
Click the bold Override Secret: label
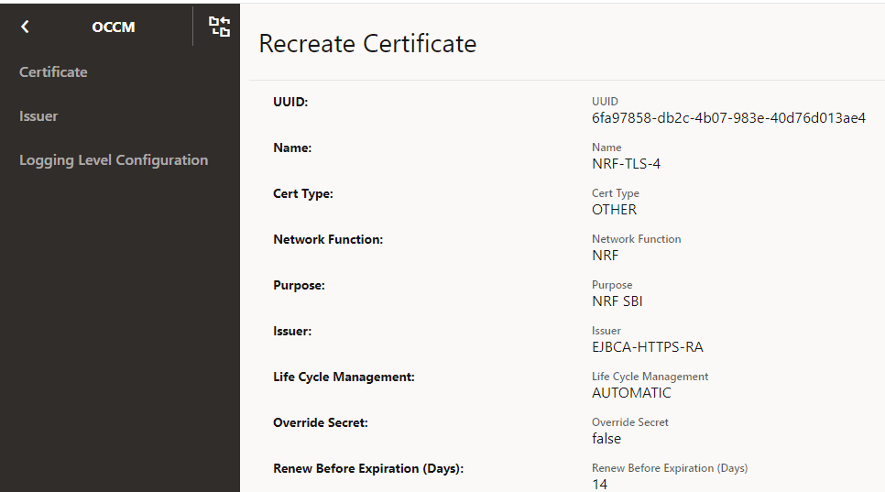[x=321, y=422]
